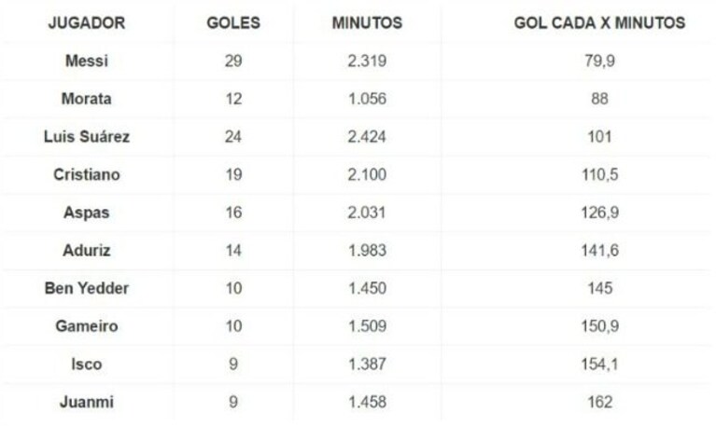Click the MINUTOS column header
This screenshot has height=426, width=716.
pos(367,22)
